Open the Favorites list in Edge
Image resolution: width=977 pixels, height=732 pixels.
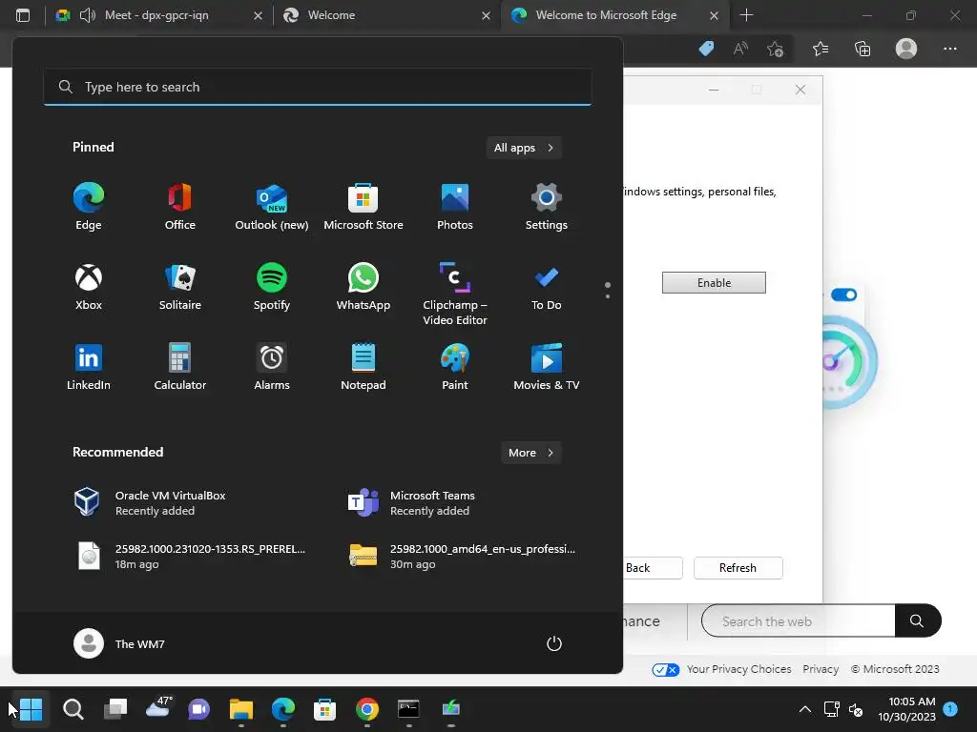(x=821, y=49)
